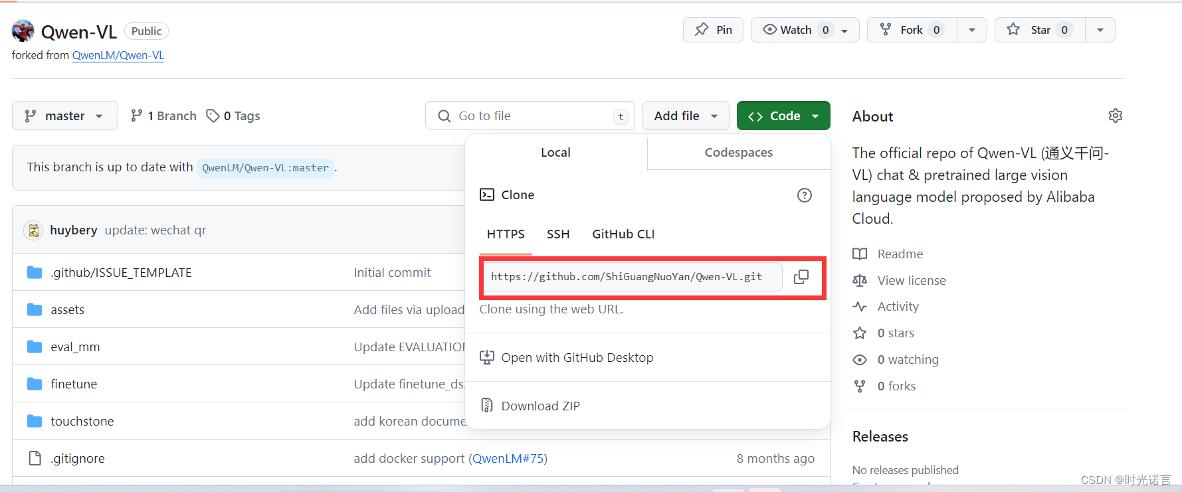1182x492 pixels.
Task: Open the Watch notifications dropdown
Action: click(805, 30)
